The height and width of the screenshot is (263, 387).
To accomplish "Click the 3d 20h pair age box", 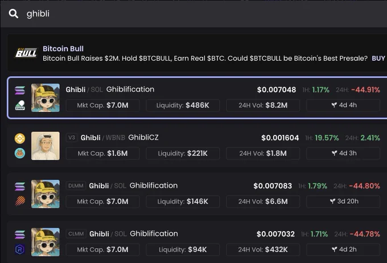I will pos(343,202).
